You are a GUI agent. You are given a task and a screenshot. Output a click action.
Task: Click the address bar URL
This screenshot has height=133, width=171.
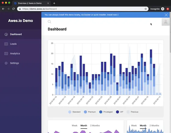point(39,9)
